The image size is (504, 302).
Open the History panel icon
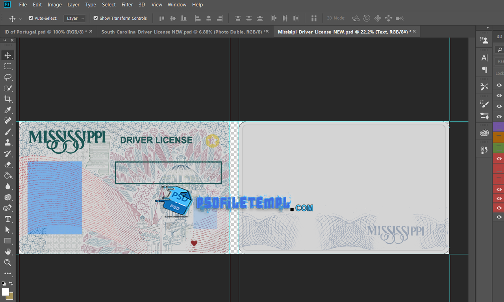click(x=484, y=150)
